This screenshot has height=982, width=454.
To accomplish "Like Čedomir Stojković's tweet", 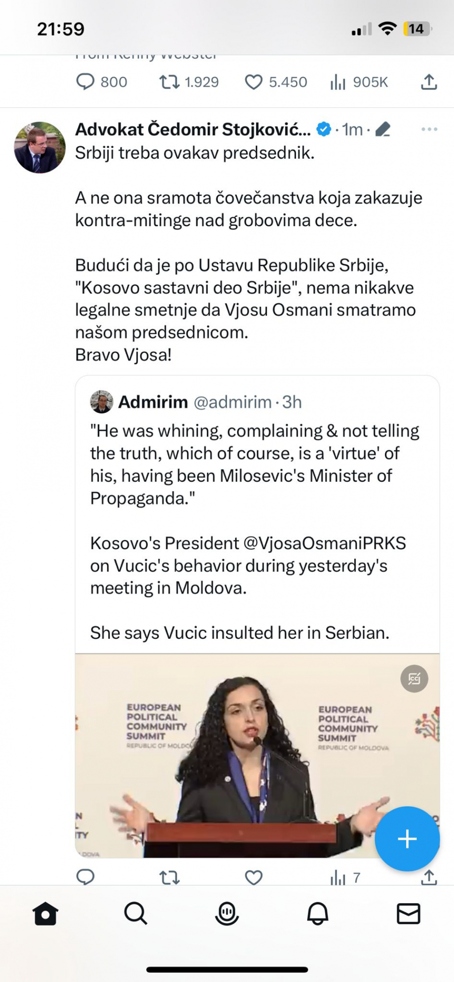I will click(x=254, y=877).
